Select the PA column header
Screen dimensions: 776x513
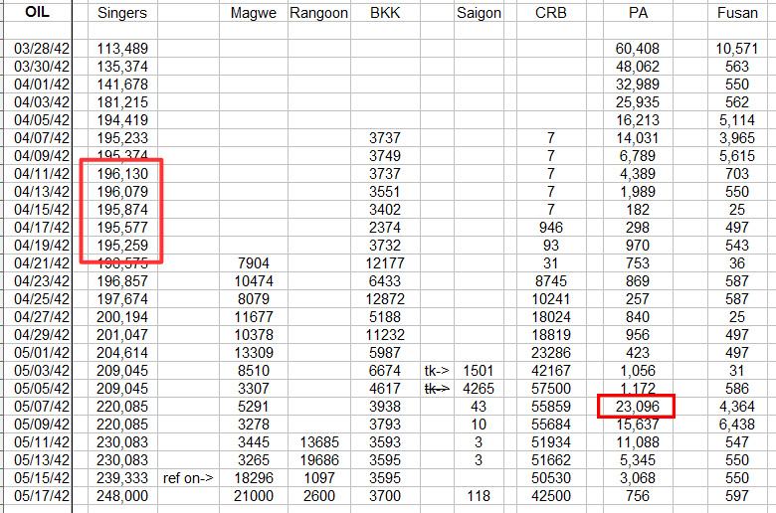pos(638,13)
